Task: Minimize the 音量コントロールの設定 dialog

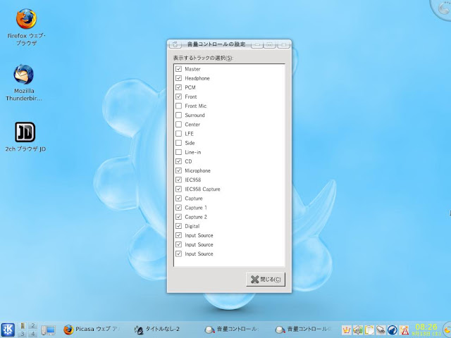Action: 257,44
